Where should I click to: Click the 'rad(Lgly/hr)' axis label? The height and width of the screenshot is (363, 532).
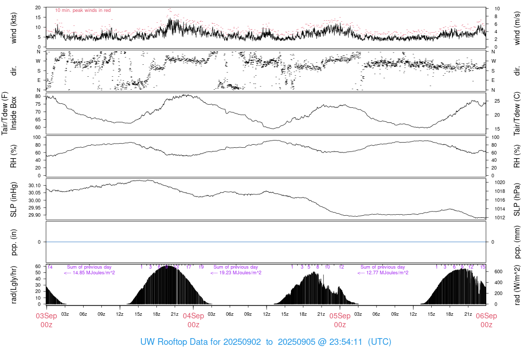[x=14, y=285]
